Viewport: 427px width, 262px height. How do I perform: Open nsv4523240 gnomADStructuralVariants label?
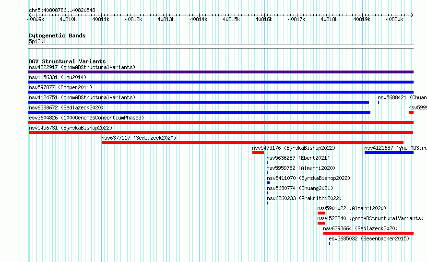[x=370, y=218]
